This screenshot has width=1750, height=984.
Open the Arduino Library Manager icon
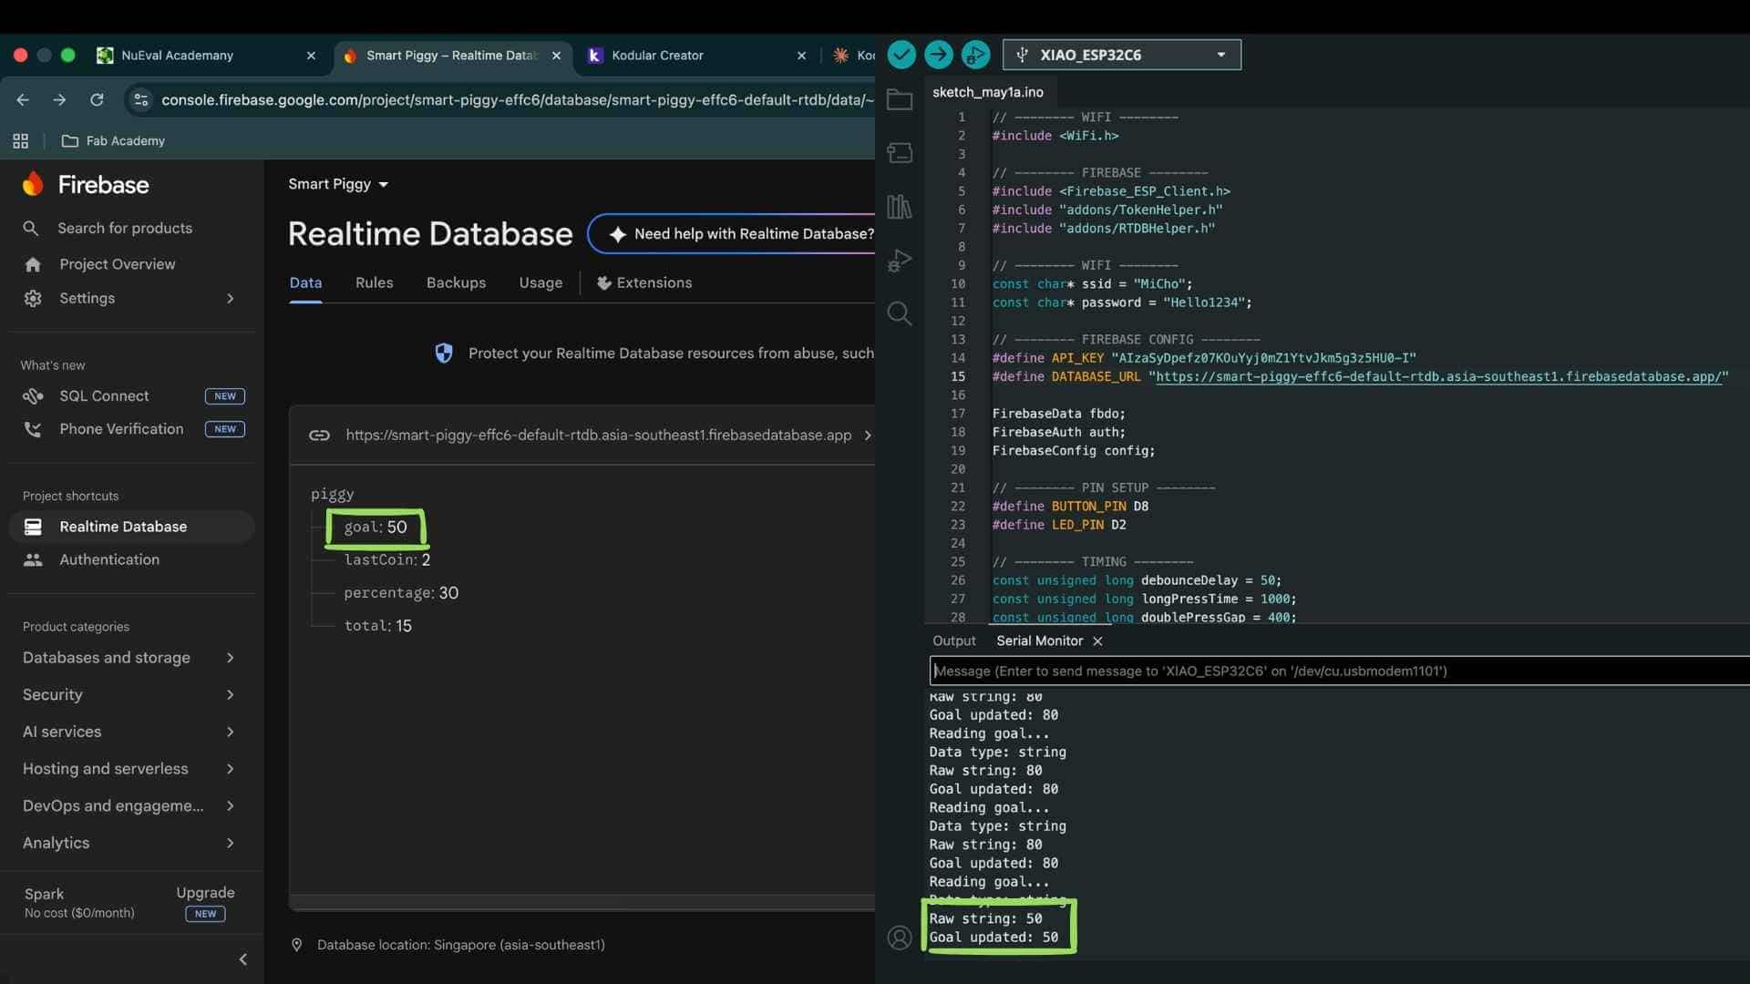click(x=900, y=207)
